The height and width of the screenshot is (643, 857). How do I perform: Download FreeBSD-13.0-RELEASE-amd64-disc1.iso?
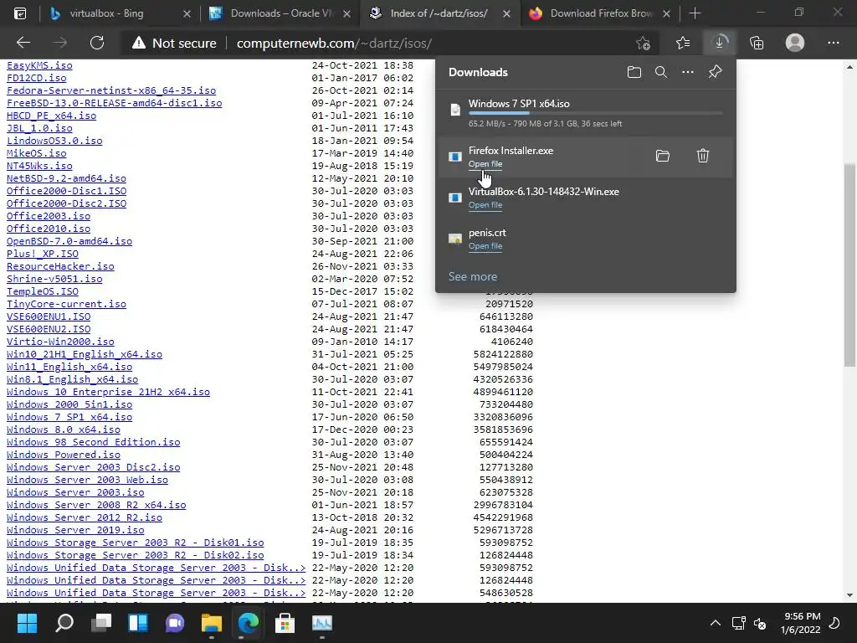pyautogui.click(x=114, y=103)
